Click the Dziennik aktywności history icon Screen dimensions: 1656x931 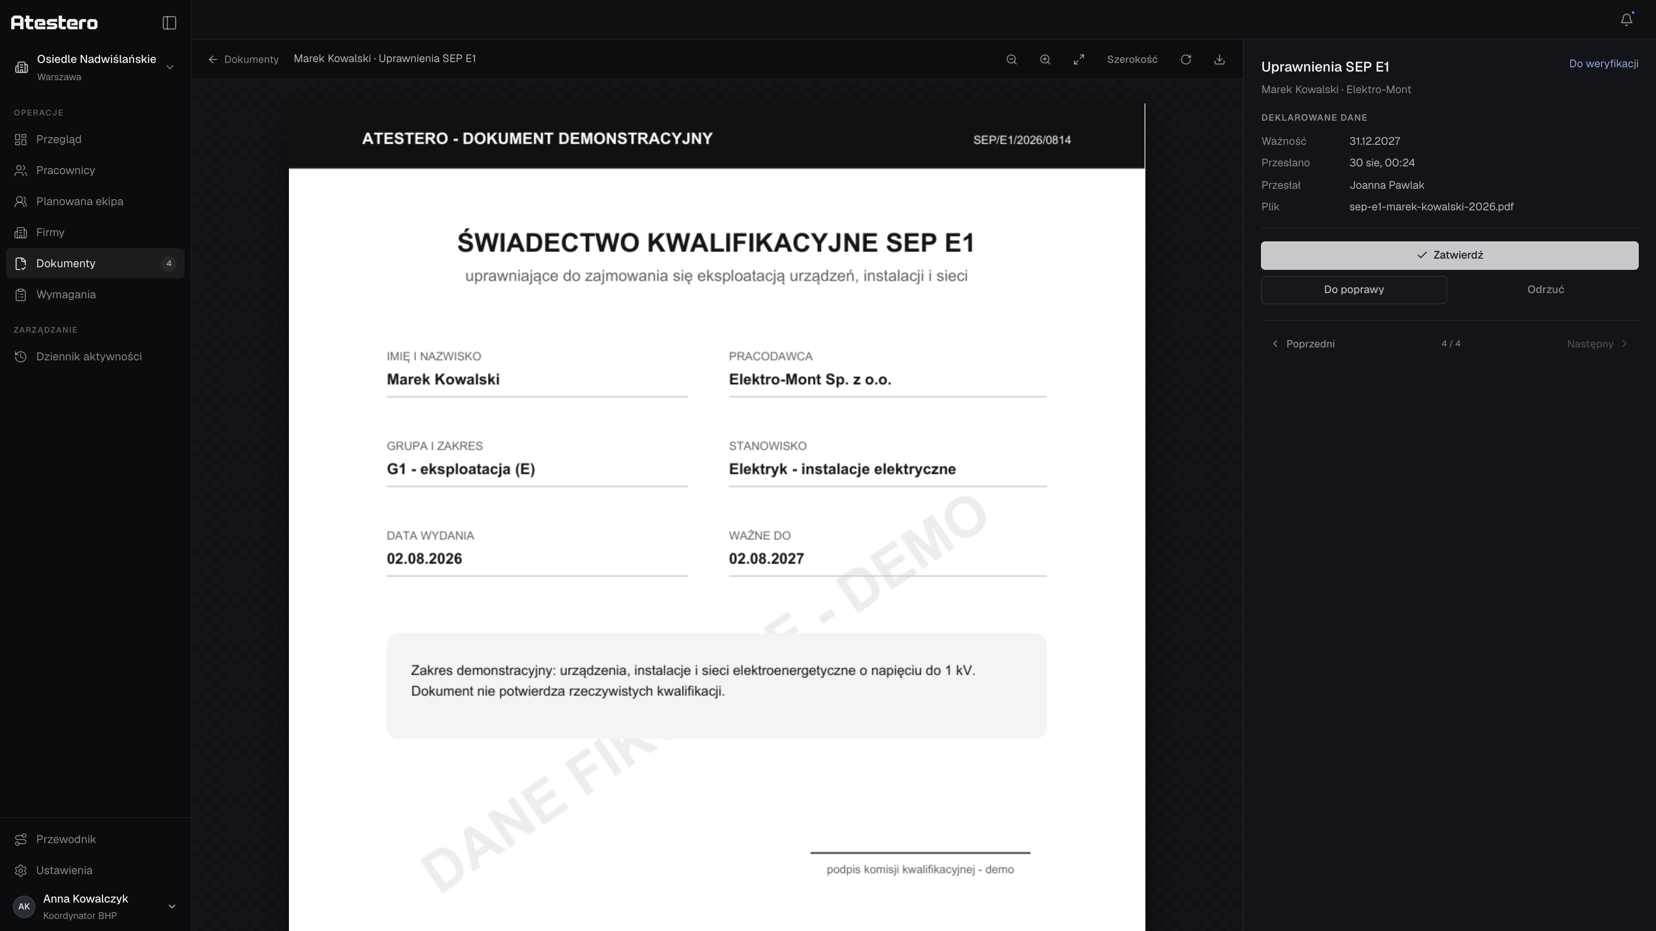21,356
